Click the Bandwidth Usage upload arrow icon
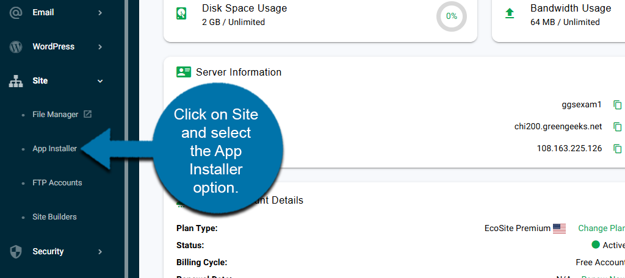The image size is (625, 278). coord(510,14)
